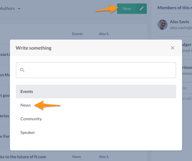Image resolution: width=192 pixels, height=161 pixels.
Task: Open Alex Savin's avatar picture
Action: tap(162, 25)
